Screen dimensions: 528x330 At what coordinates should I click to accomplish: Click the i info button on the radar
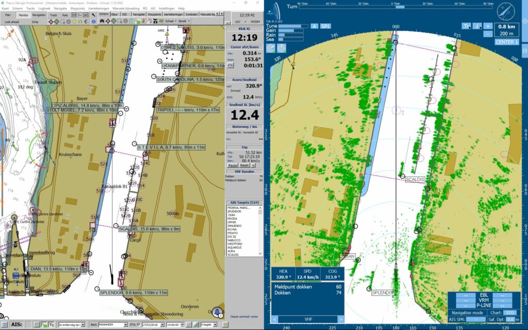tap(477, 26)
